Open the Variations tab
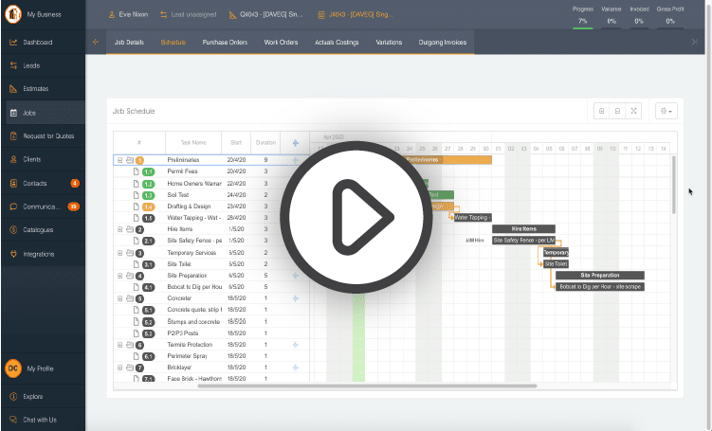The width and height of the screenshot is (712, 431). pyautogui.click(x=389, y=43)
